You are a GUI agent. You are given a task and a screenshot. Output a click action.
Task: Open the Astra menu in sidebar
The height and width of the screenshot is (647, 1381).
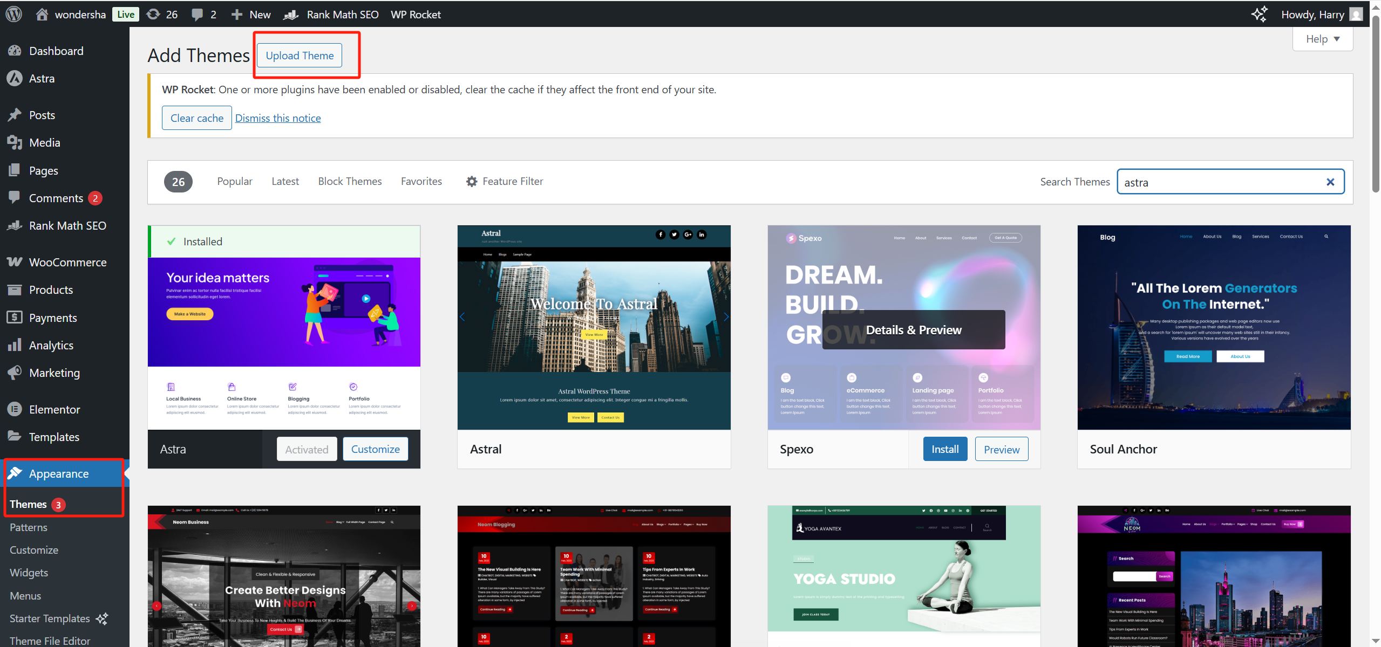[42, 79]
